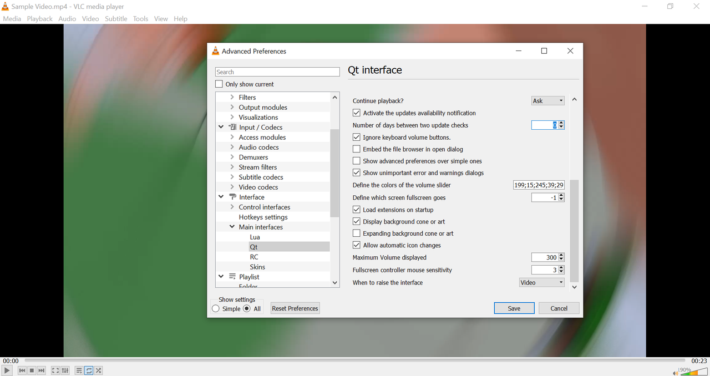Click the Interface category icon in the tree
The width and height of the screenshot is (710, 376).
pyautogui.click(x=232, y=197)
